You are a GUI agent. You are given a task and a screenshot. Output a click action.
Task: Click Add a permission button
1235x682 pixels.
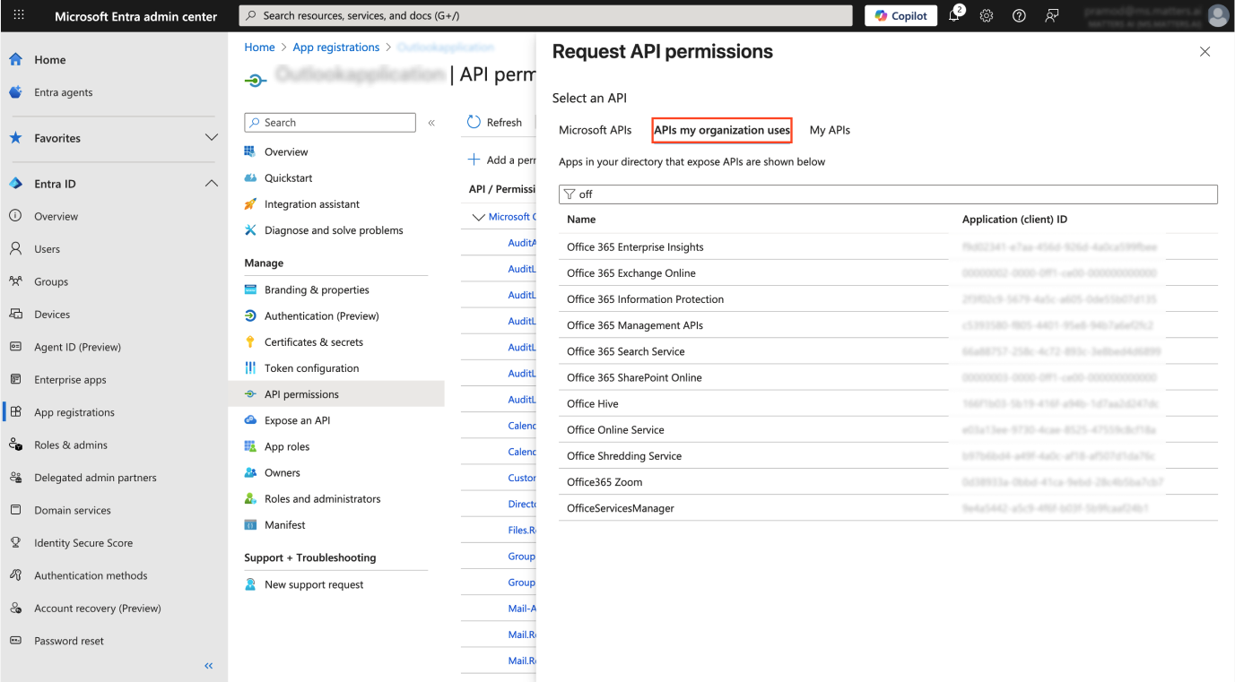click(502, 160)
